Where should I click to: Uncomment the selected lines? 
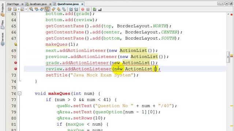100,9
